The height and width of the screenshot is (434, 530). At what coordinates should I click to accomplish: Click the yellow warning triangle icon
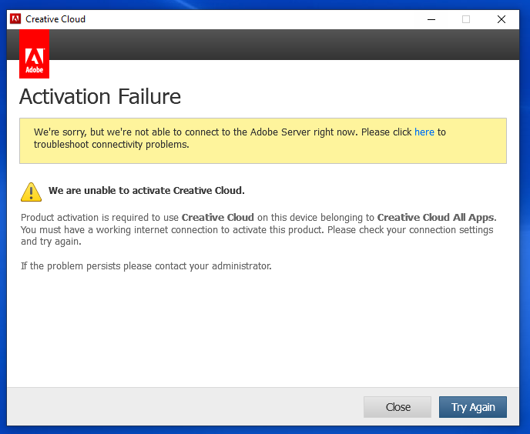pos(31,191)
